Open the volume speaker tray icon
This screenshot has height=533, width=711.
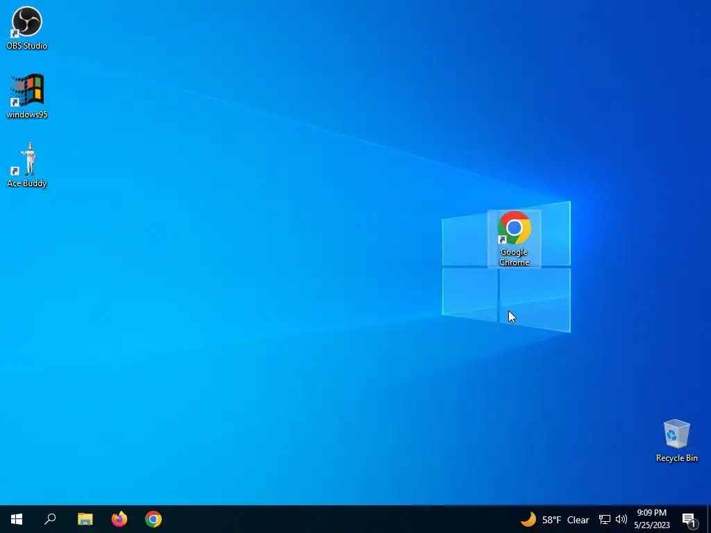[621, 519]
